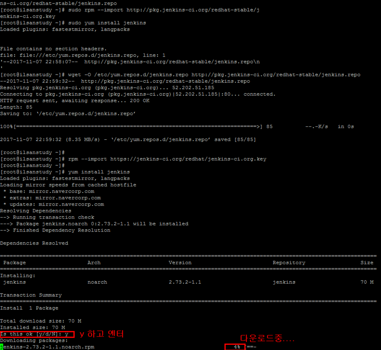Image resolution: width=381 pixels, height=350 pixels.
Task: Click 'Loaded plugins: fastestmirror, langpacks' under sudo yum
Action: (65, 29)
